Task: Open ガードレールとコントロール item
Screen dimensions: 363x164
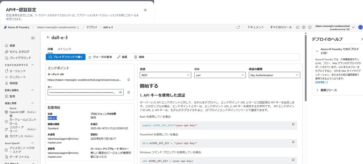Action: point(20,122)
